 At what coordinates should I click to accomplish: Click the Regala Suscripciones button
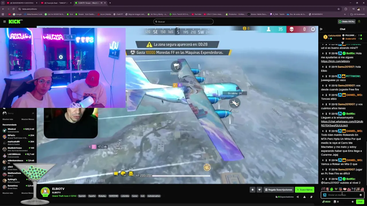(279, 190)
